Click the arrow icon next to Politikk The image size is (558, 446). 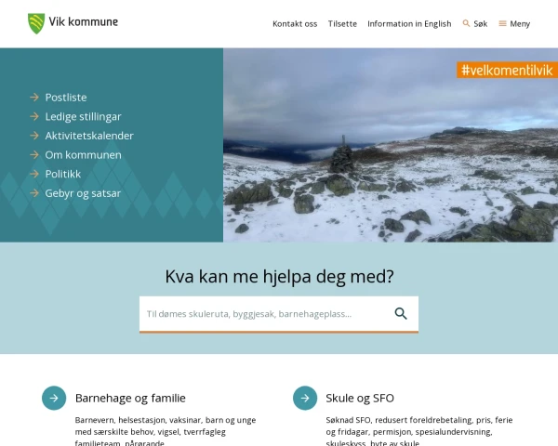34,174
